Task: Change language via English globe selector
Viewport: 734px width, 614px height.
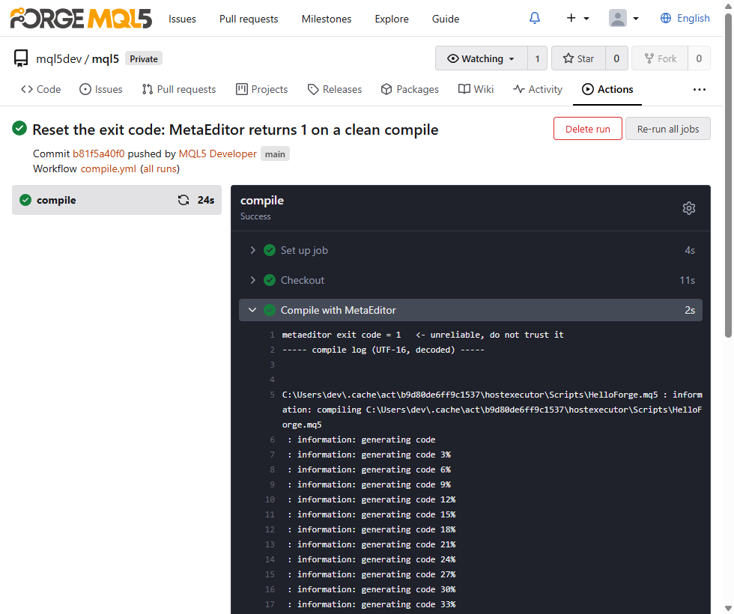Action: (685, 18)
